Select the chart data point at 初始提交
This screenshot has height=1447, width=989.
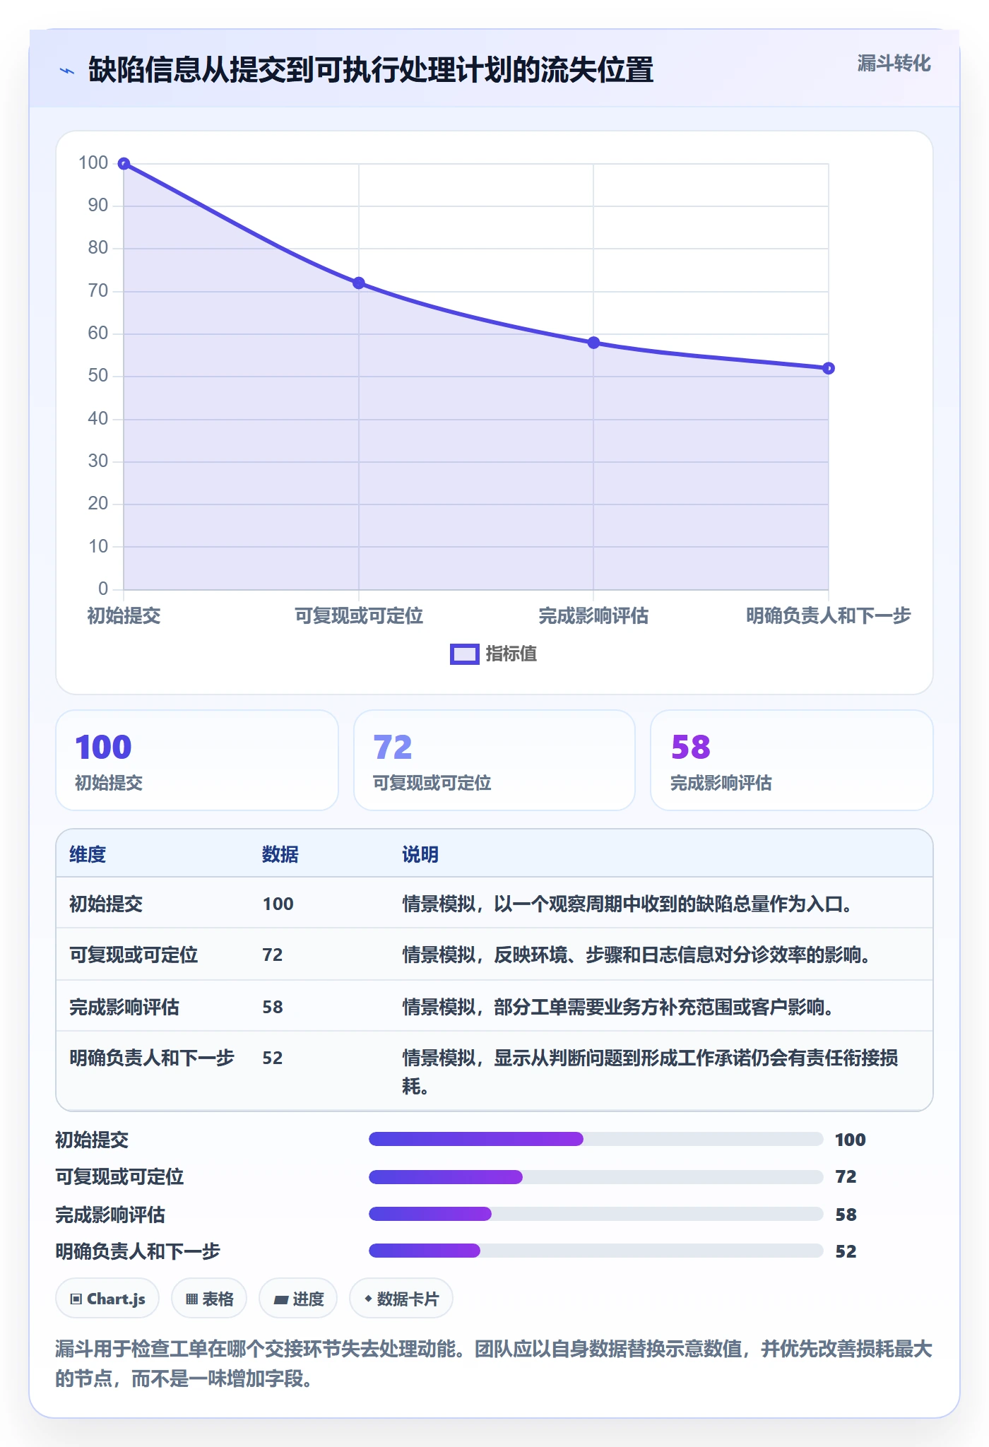tap(124, 164)
